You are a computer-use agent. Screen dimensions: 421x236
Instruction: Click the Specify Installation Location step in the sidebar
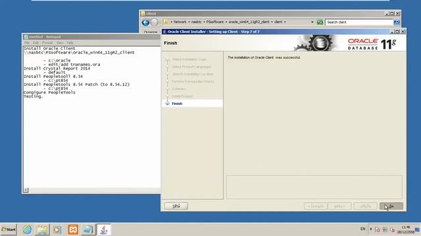click(x=193, y=74)
